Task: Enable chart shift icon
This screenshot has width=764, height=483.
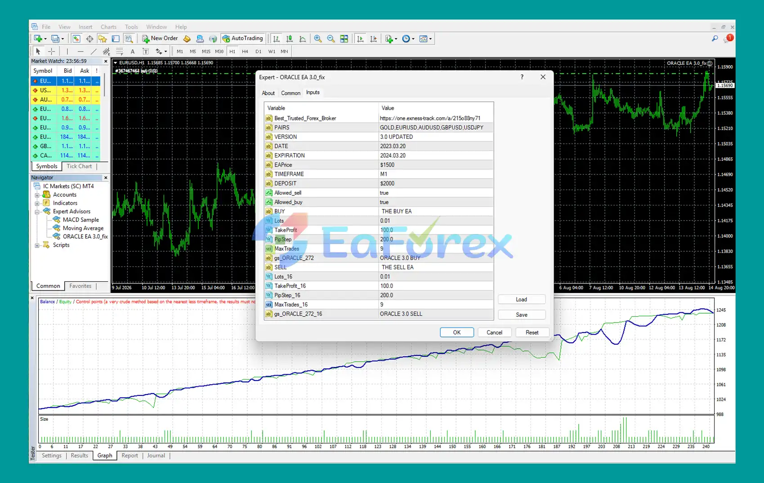Action: coord(373,39)
